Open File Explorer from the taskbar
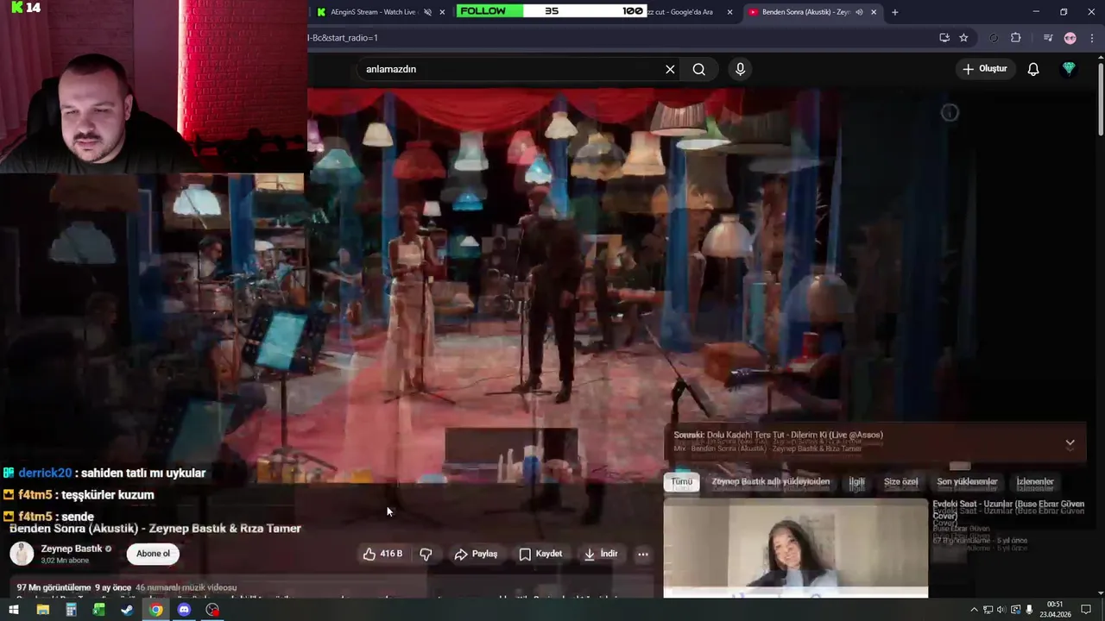The width and height of the screenshot is (1105, 621). click(x=42, y=610)
